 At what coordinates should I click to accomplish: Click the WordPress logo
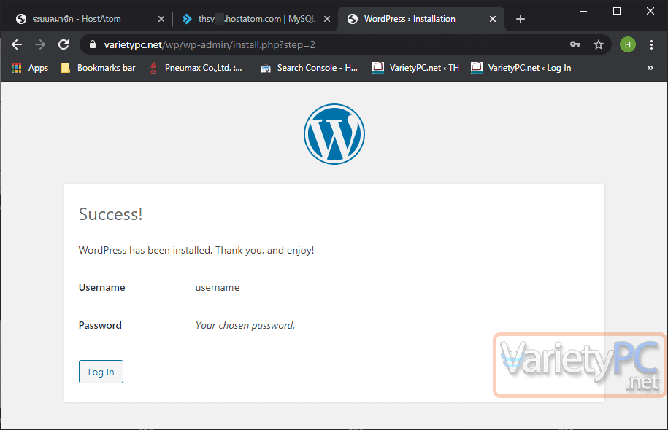pos(334,134)
